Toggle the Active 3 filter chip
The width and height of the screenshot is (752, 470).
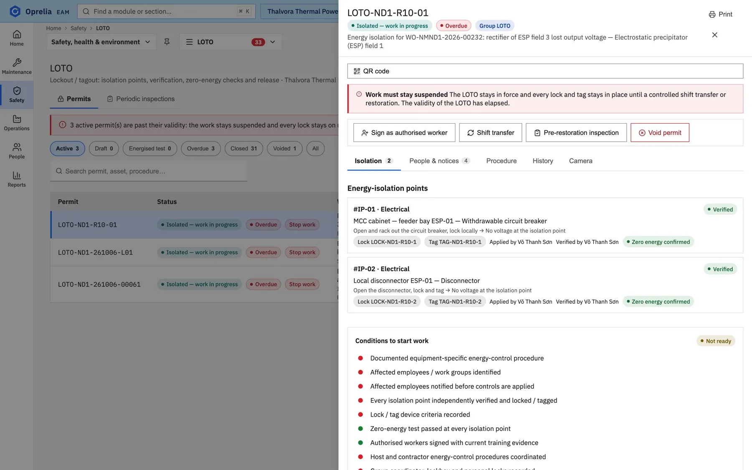click(x=67, y=148)
